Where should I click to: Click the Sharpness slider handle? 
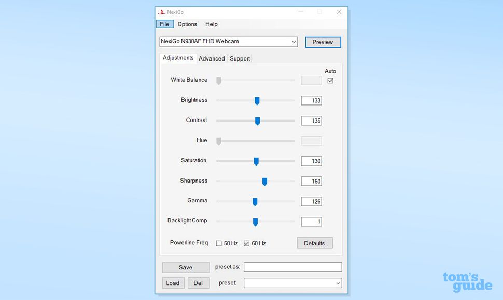pyautogui.click(x=264, y=182)
